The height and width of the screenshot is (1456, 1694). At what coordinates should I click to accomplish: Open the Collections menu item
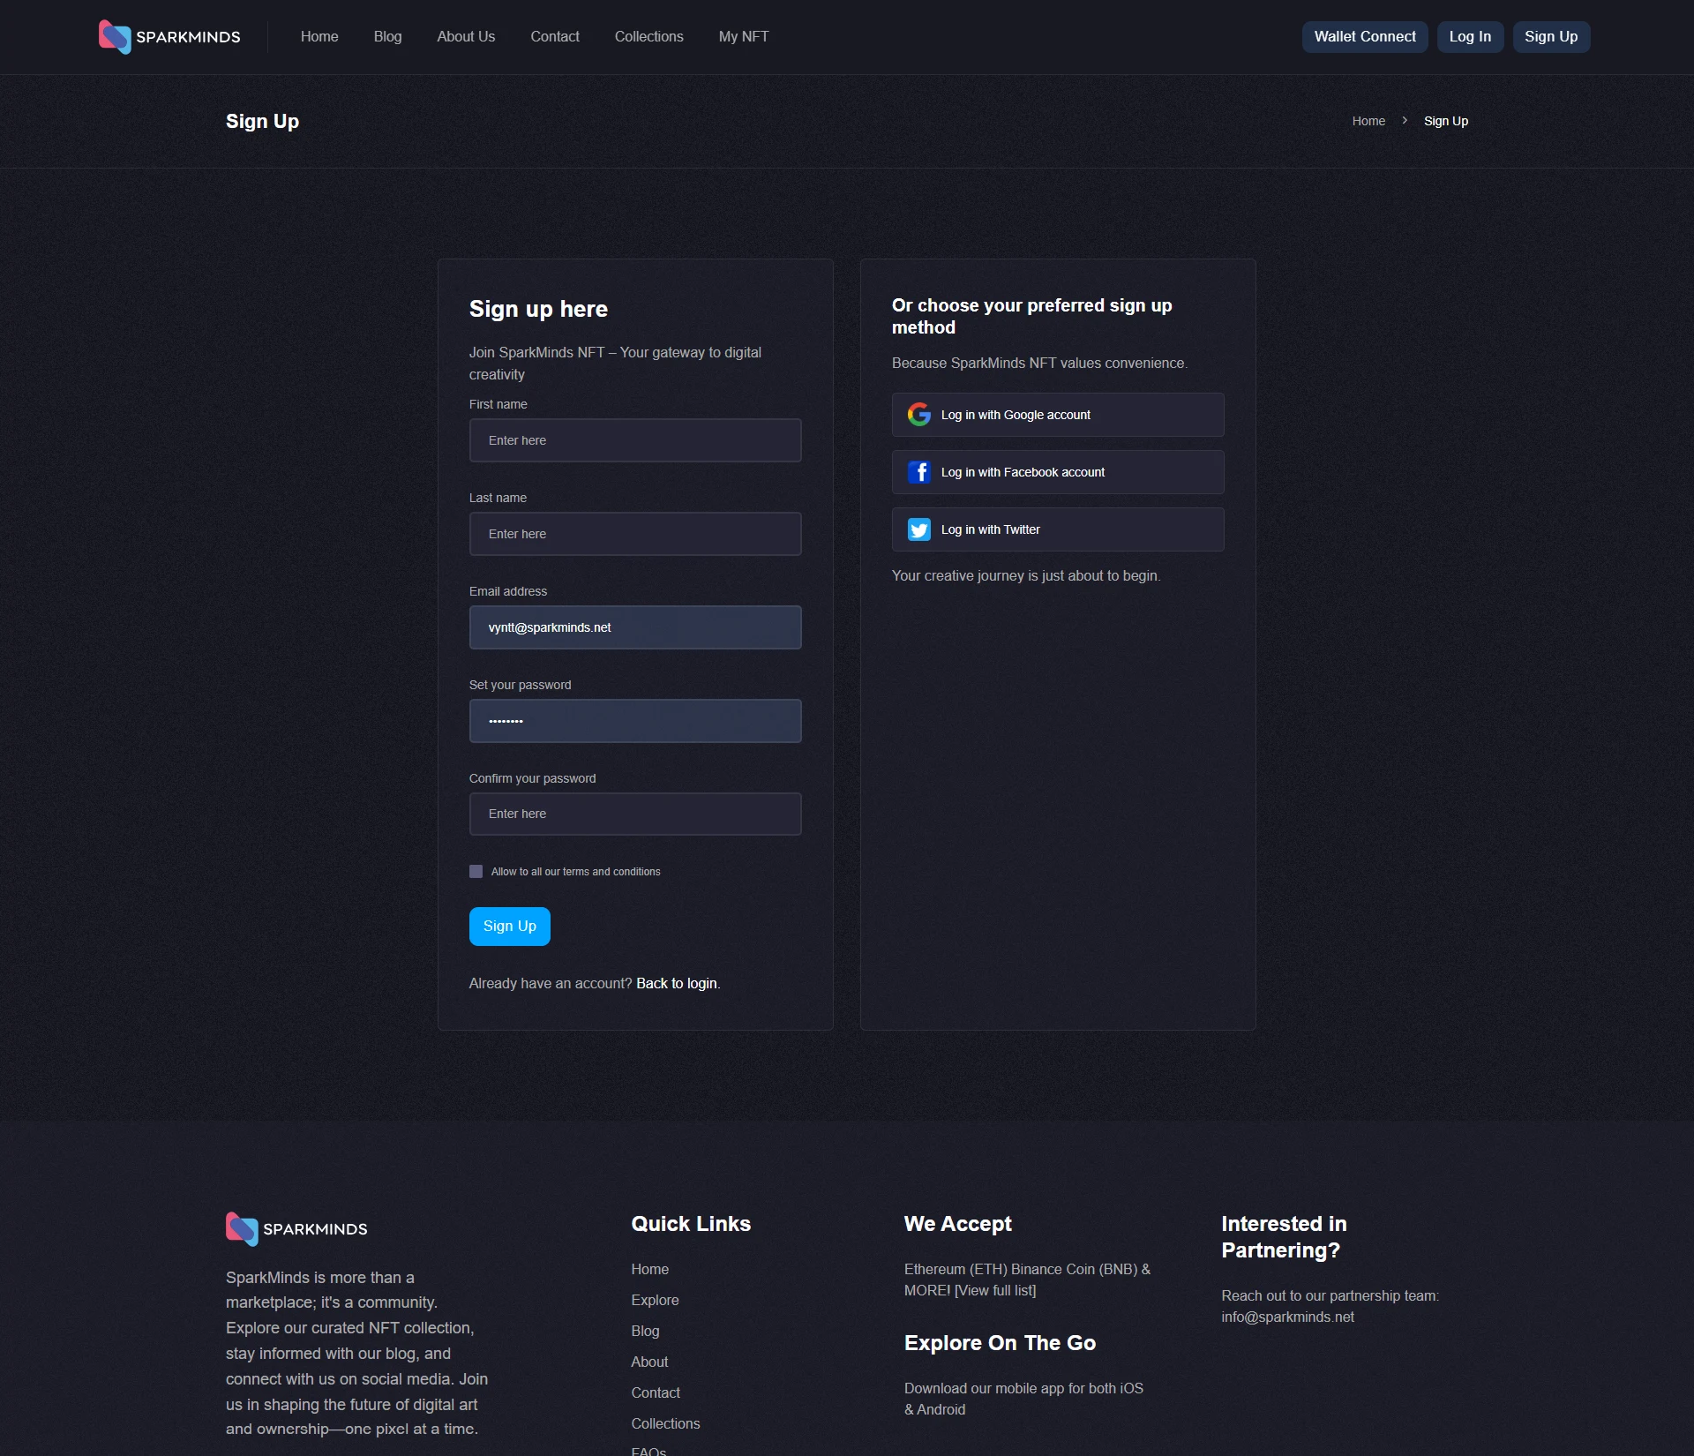coord(648,37)
